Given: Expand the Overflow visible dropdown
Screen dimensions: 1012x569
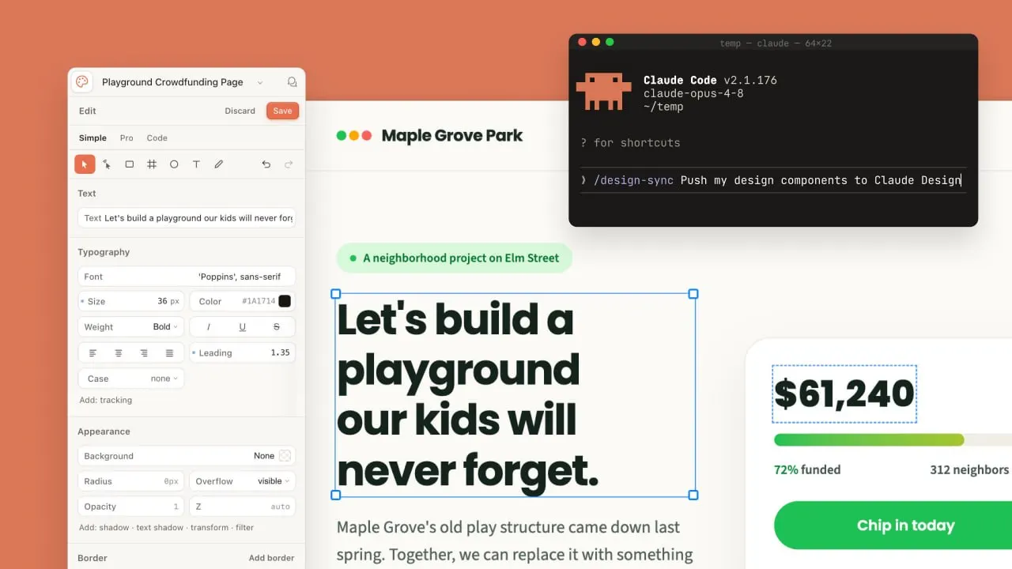Looking at the screenshot, I should click(x=243, y=481).
